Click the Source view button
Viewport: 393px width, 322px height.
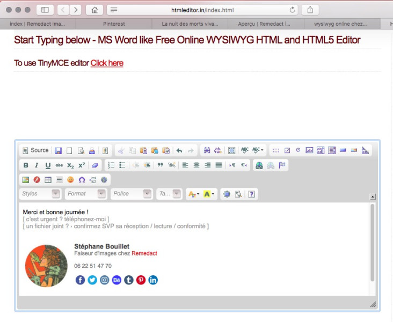(35, 151)
